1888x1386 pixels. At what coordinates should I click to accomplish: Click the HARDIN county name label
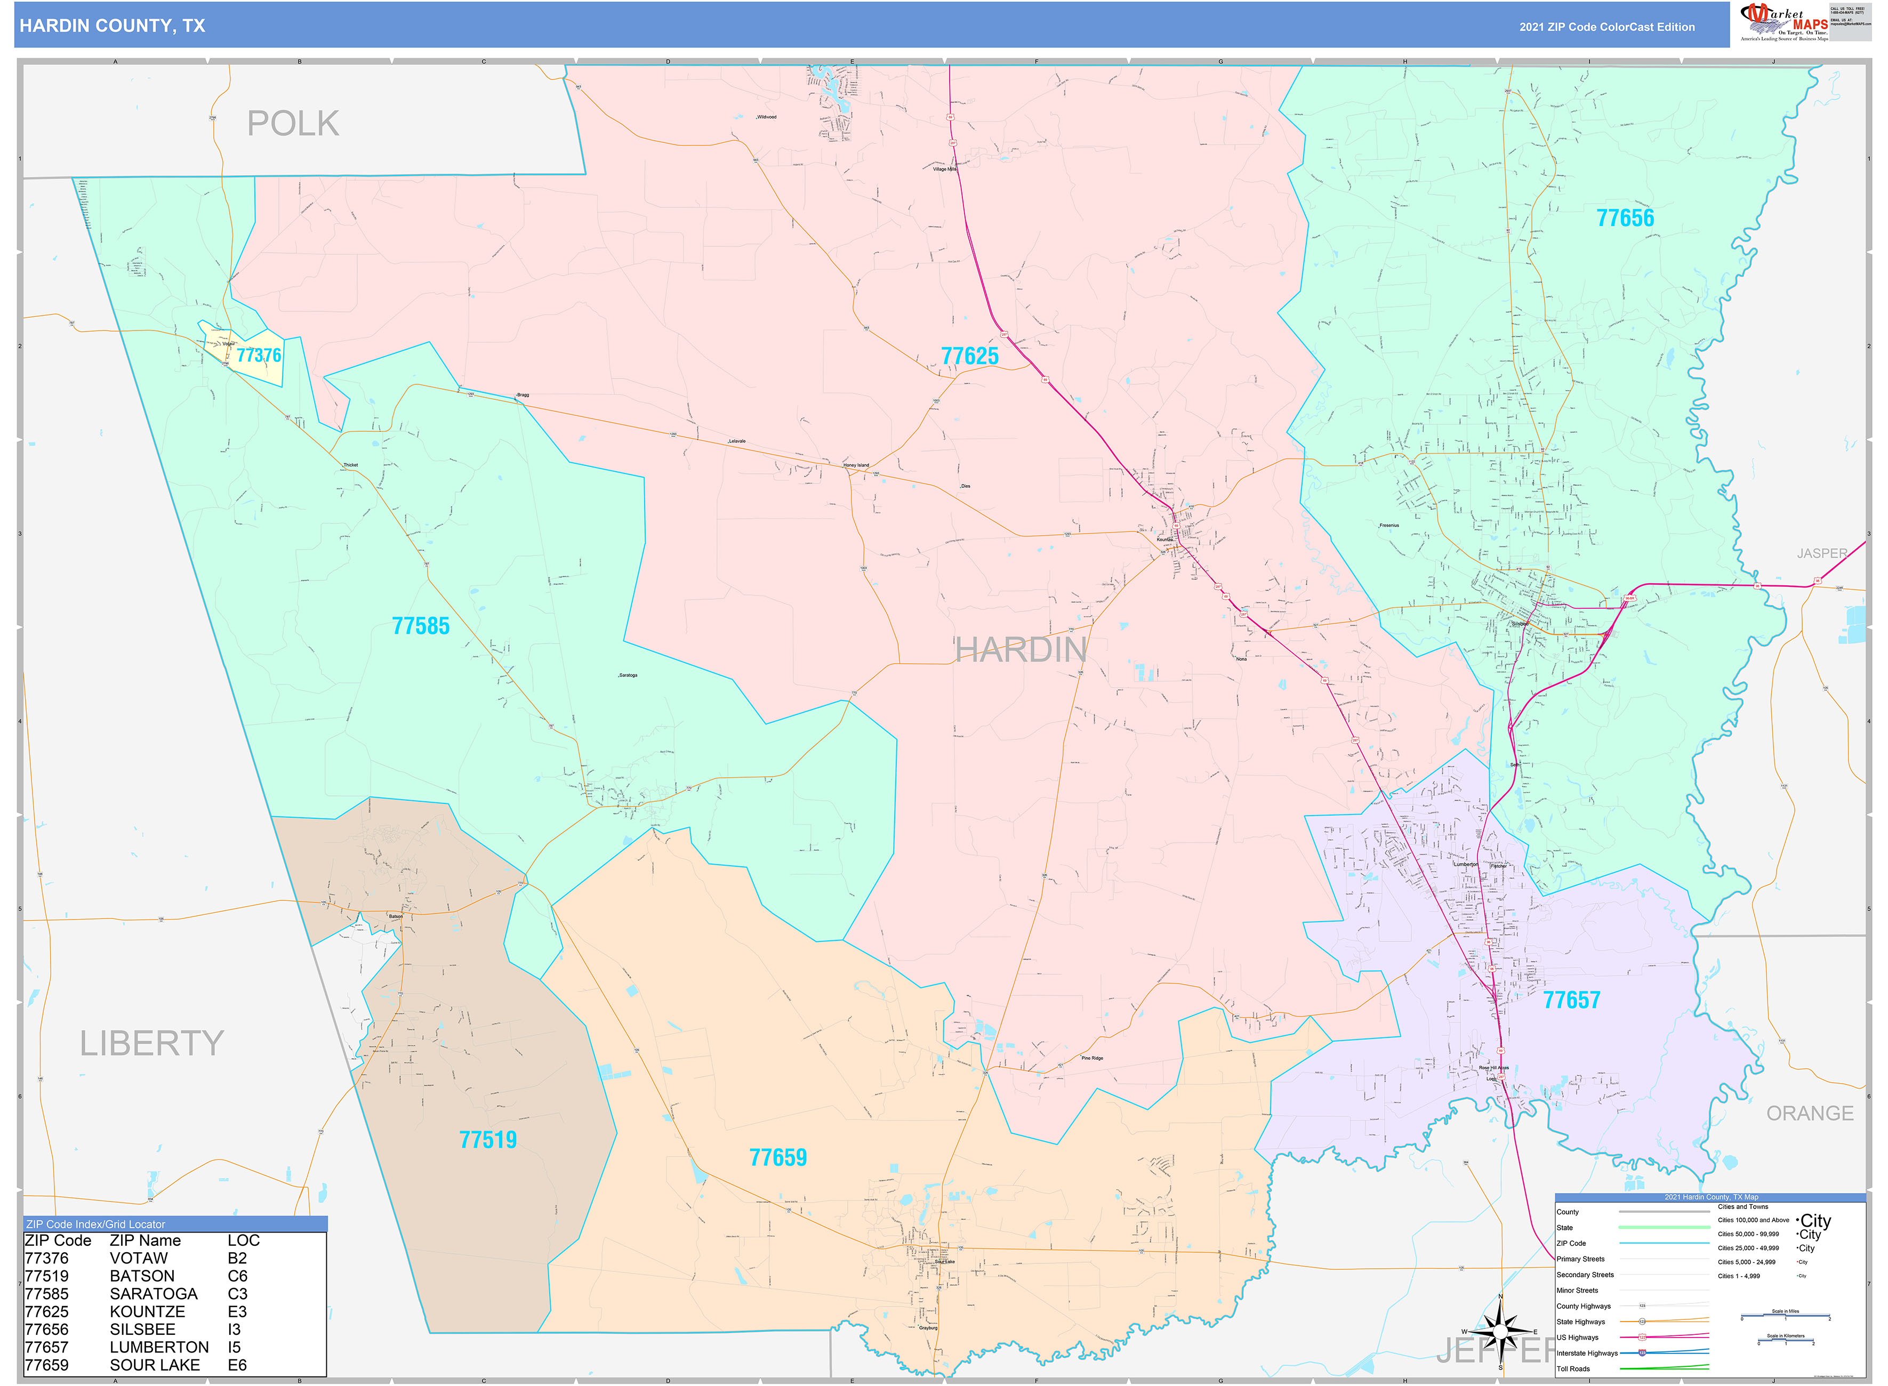point(1021,650)
